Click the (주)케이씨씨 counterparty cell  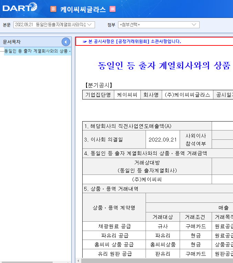click(147, 179)
